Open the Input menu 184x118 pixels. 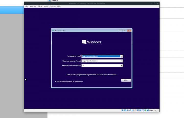click(46, 6)
